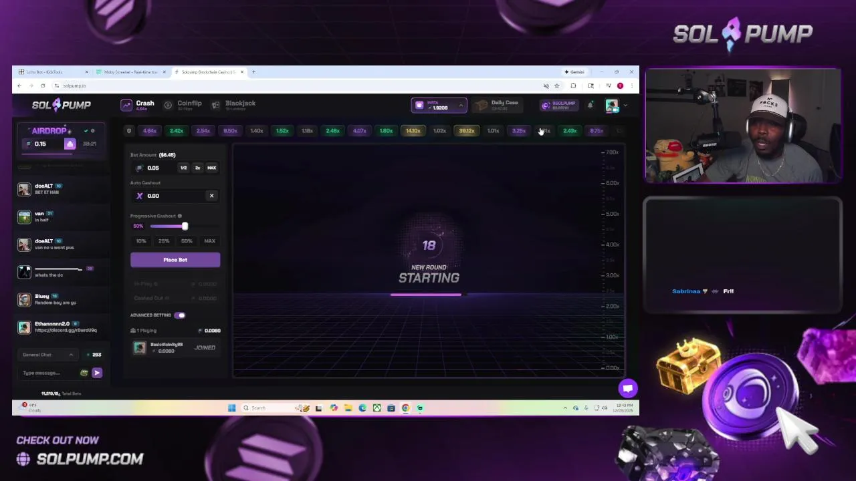Viewport: 856px width, 481px height.
Task: Open the SOLPUMP token button
Action: point(558,106)
